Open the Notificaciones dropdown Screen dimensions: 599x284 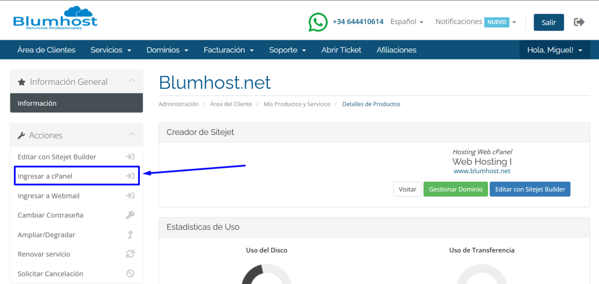[476, 22]
